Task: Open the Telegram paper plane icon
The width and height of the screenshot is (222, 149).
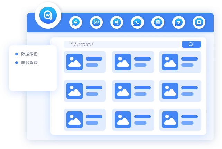Action: click(x=178, y=22)
